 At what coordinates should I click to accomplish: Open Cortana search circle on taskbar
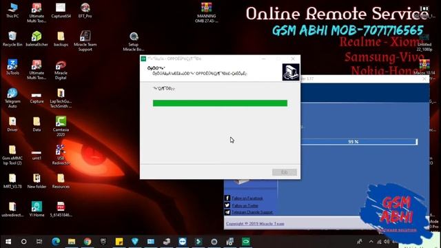[24, 242]
